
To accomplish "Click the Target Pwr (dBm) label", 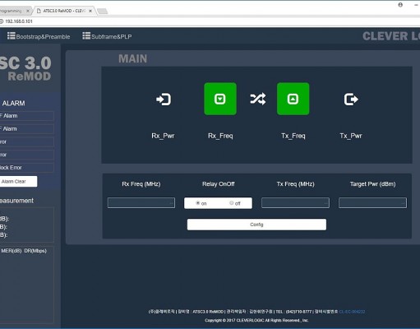I will 372,184.
